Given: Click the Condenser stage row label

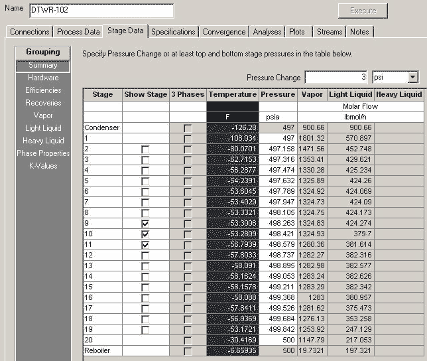Looking at the screenshot, I should [102, 127].
